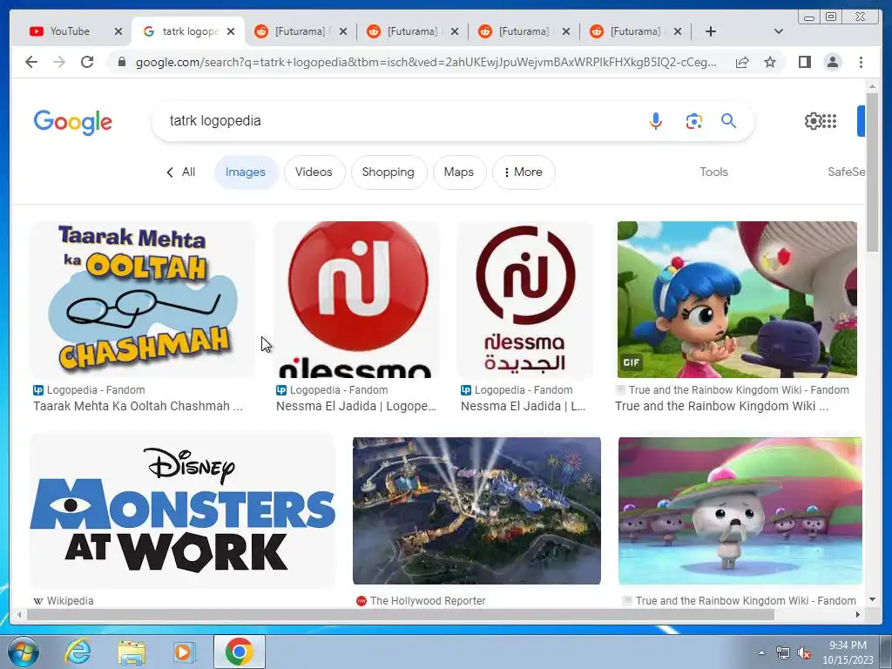This screenshot has width=892, height=669.
Task: Open Chrome side panel
Action: pyautogui.click(x=804, y=62)
